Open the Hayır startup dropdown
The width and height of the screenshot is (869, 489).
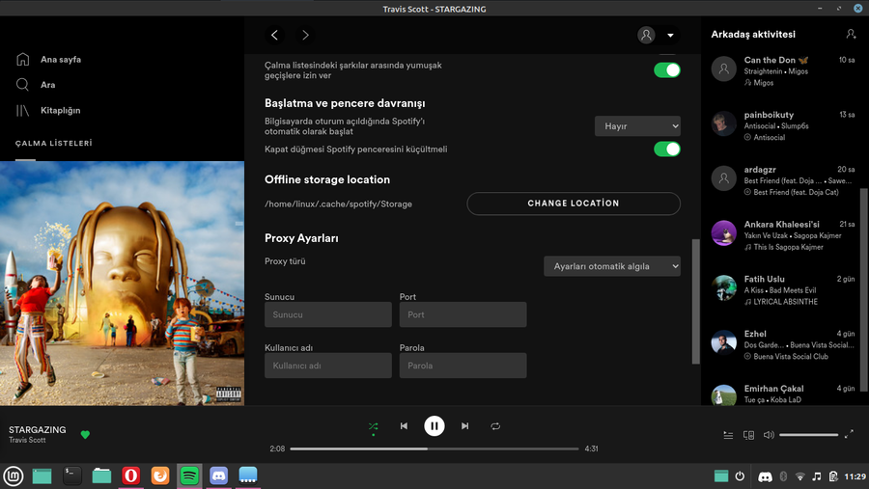tap(637, 125)
